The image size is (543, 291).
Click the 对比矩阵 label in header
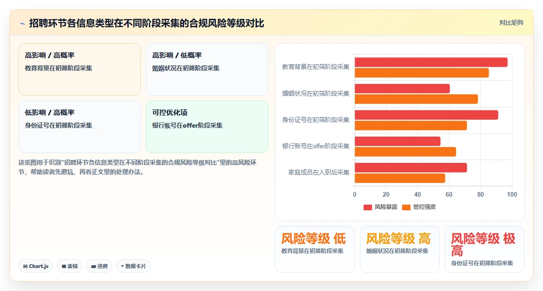click(x=511, y=23)
